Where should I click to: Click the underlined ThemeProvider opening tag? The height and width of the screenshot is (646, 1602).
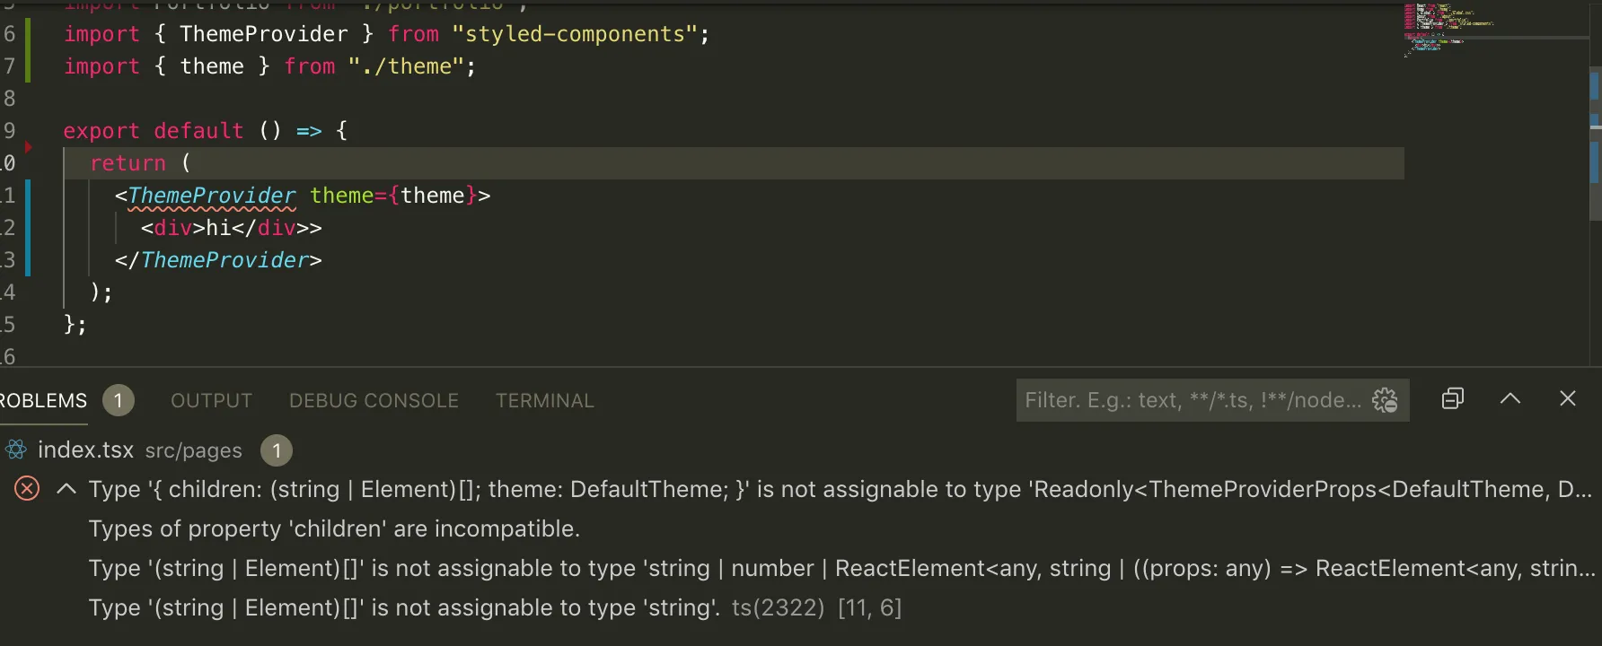212,196
